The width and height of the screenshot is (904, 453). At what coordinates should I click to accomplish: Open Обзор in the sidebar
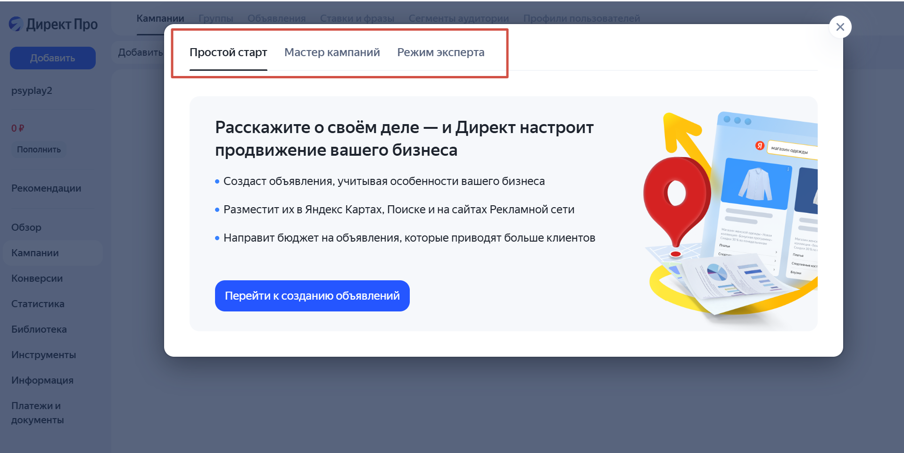tap(26, 227)
